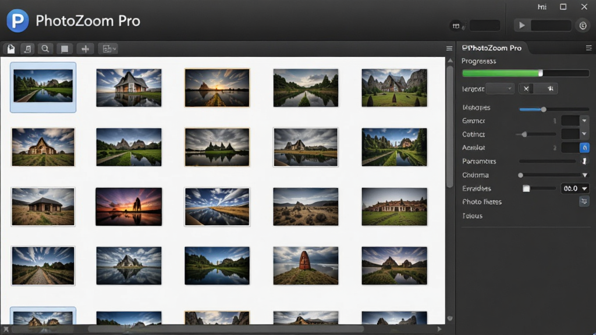Click the short gray-handle slider left of value boxes

pos(535,134)
